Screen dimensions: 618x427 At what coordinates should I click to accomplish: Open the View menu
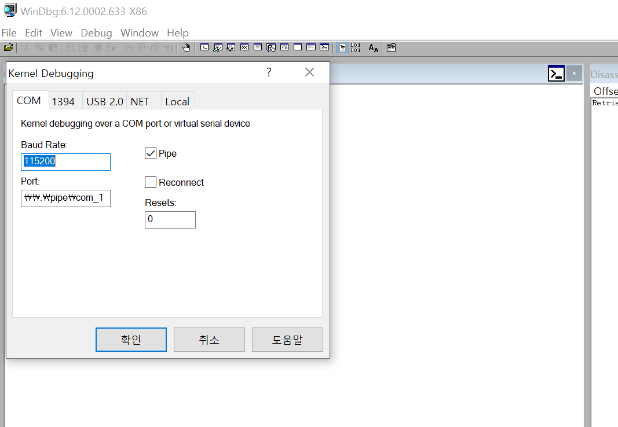(61, 32)
